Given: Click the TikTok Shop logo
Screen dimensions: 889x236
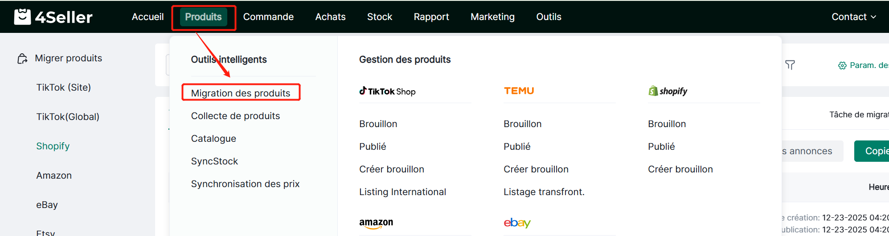Looking at the screenshot, I should click(x=387, y=92).
